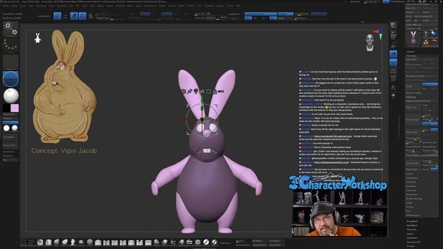Open the Preferences menu

click(x=150, y=6)
